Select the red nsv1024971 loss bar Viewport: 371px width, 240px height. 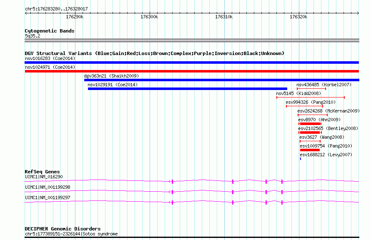click(192, 71)
